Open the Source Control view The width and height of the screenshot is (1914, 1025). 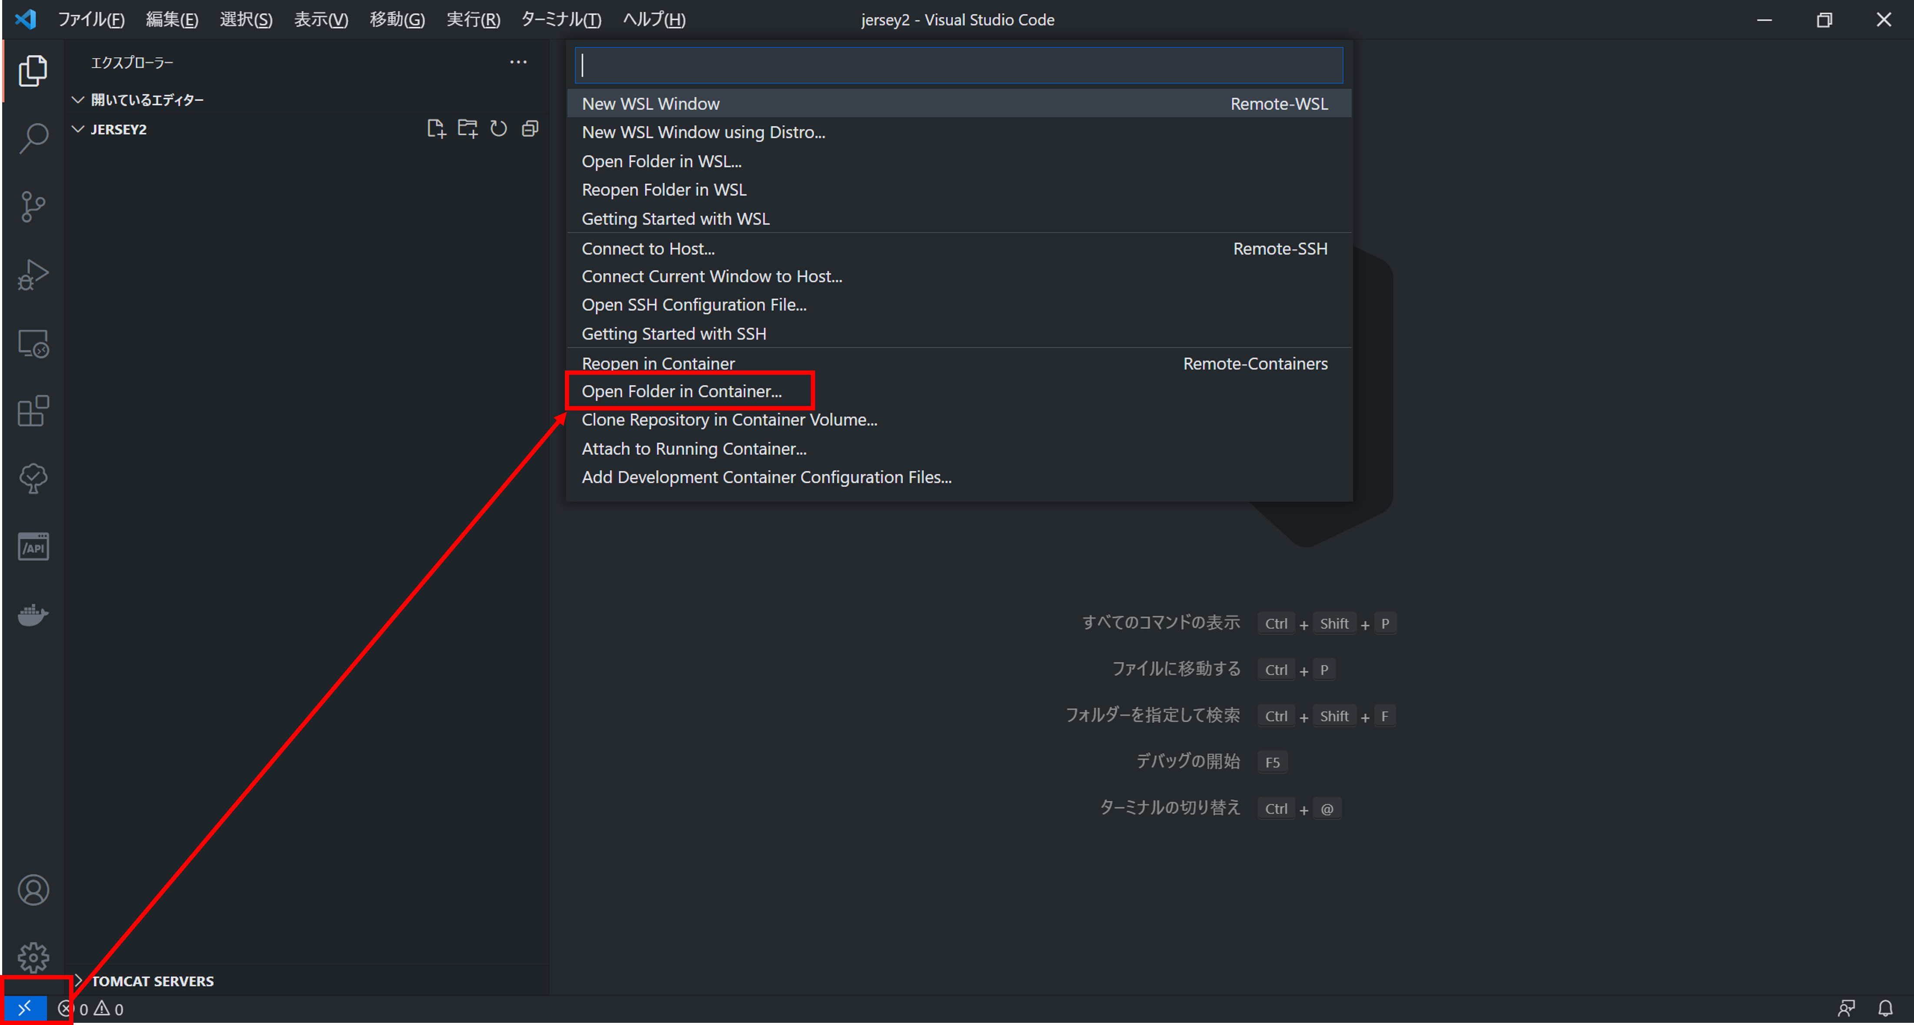point(33,206)
